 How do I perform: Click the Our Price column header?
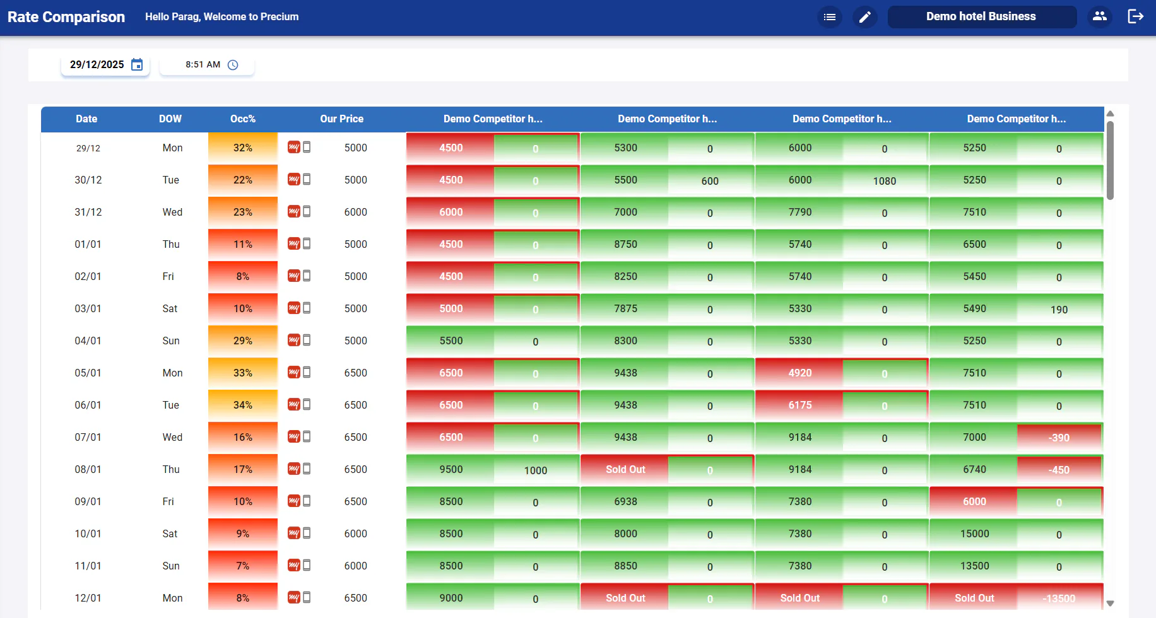pyautogui.click(x=342, y=119)
